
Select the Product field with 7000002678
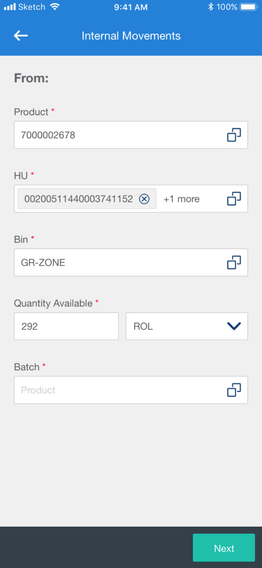(x=131, y=135)
